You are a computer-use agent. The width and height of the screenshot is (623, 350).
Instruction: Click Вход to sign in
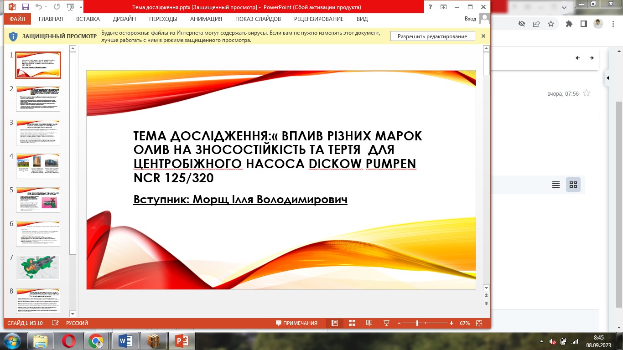pyautogui.click(x=470, y=19)
